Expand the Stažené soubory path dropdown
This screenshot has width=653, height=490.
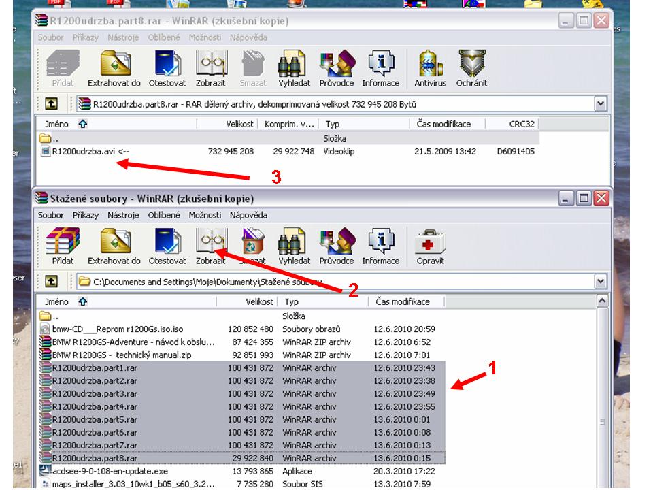(x=601, y=282)
